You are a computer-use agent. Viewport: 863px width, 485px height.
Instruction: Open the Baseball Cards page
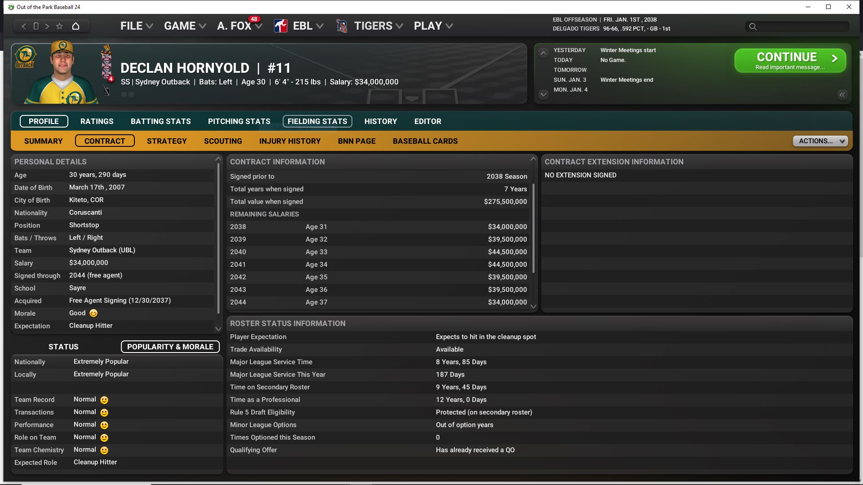(425, 141)
